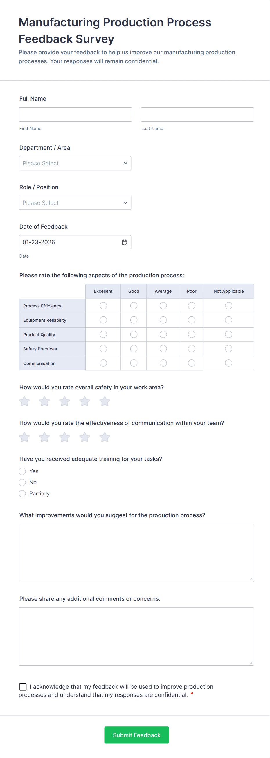The width and height of the screenshot is (270, 758).
Task: Give five stars for work area safety
Action: [x=105, y=401]
